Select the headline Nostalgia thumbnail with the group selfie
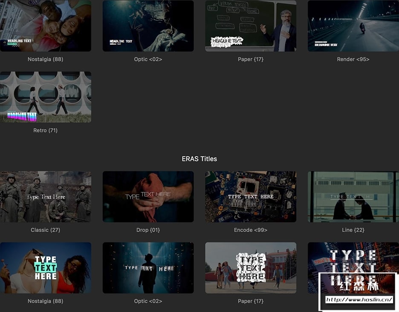The height and width of the screenshot is (312, 399). click(46, 26)
